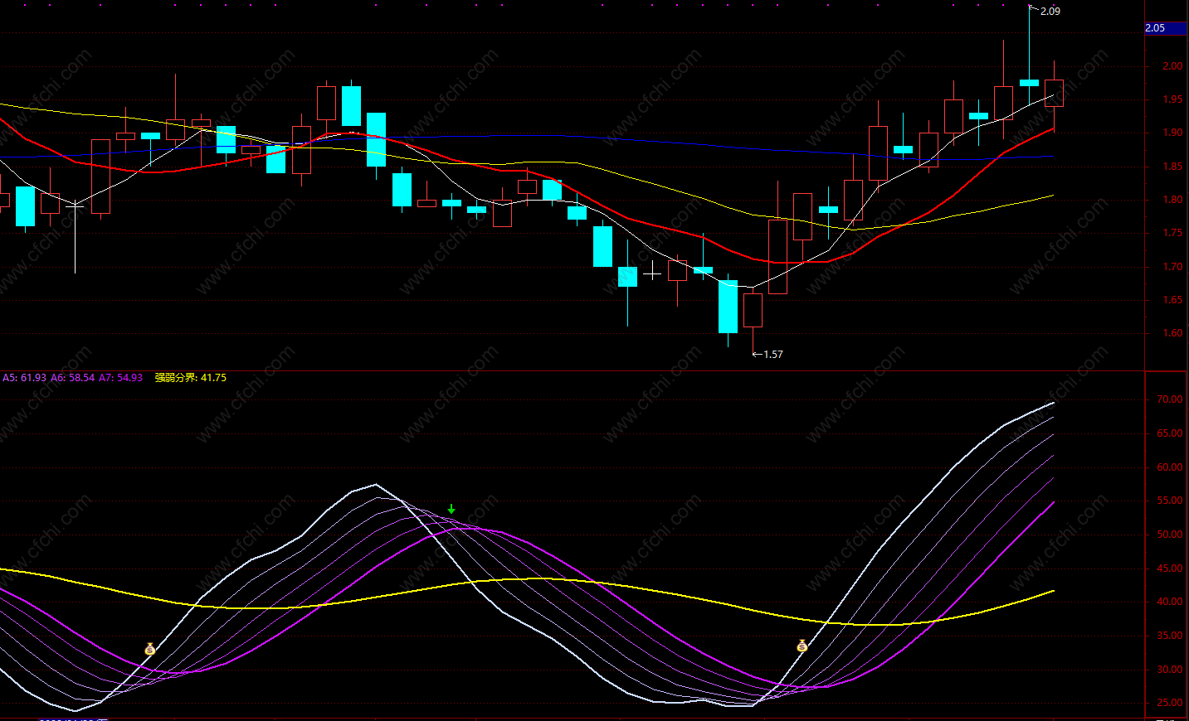Click the 1.70 price axis label
This screenshot has width=1189, height=721.
point(1172,267)
